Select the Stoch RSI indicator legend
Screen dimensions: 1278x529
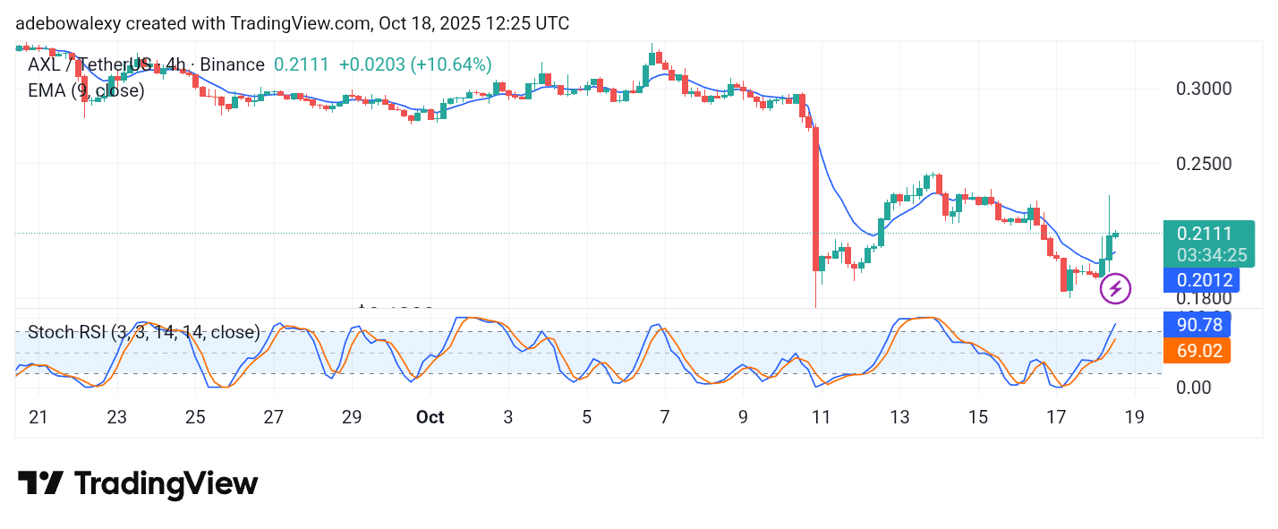(x=143, y=333)
